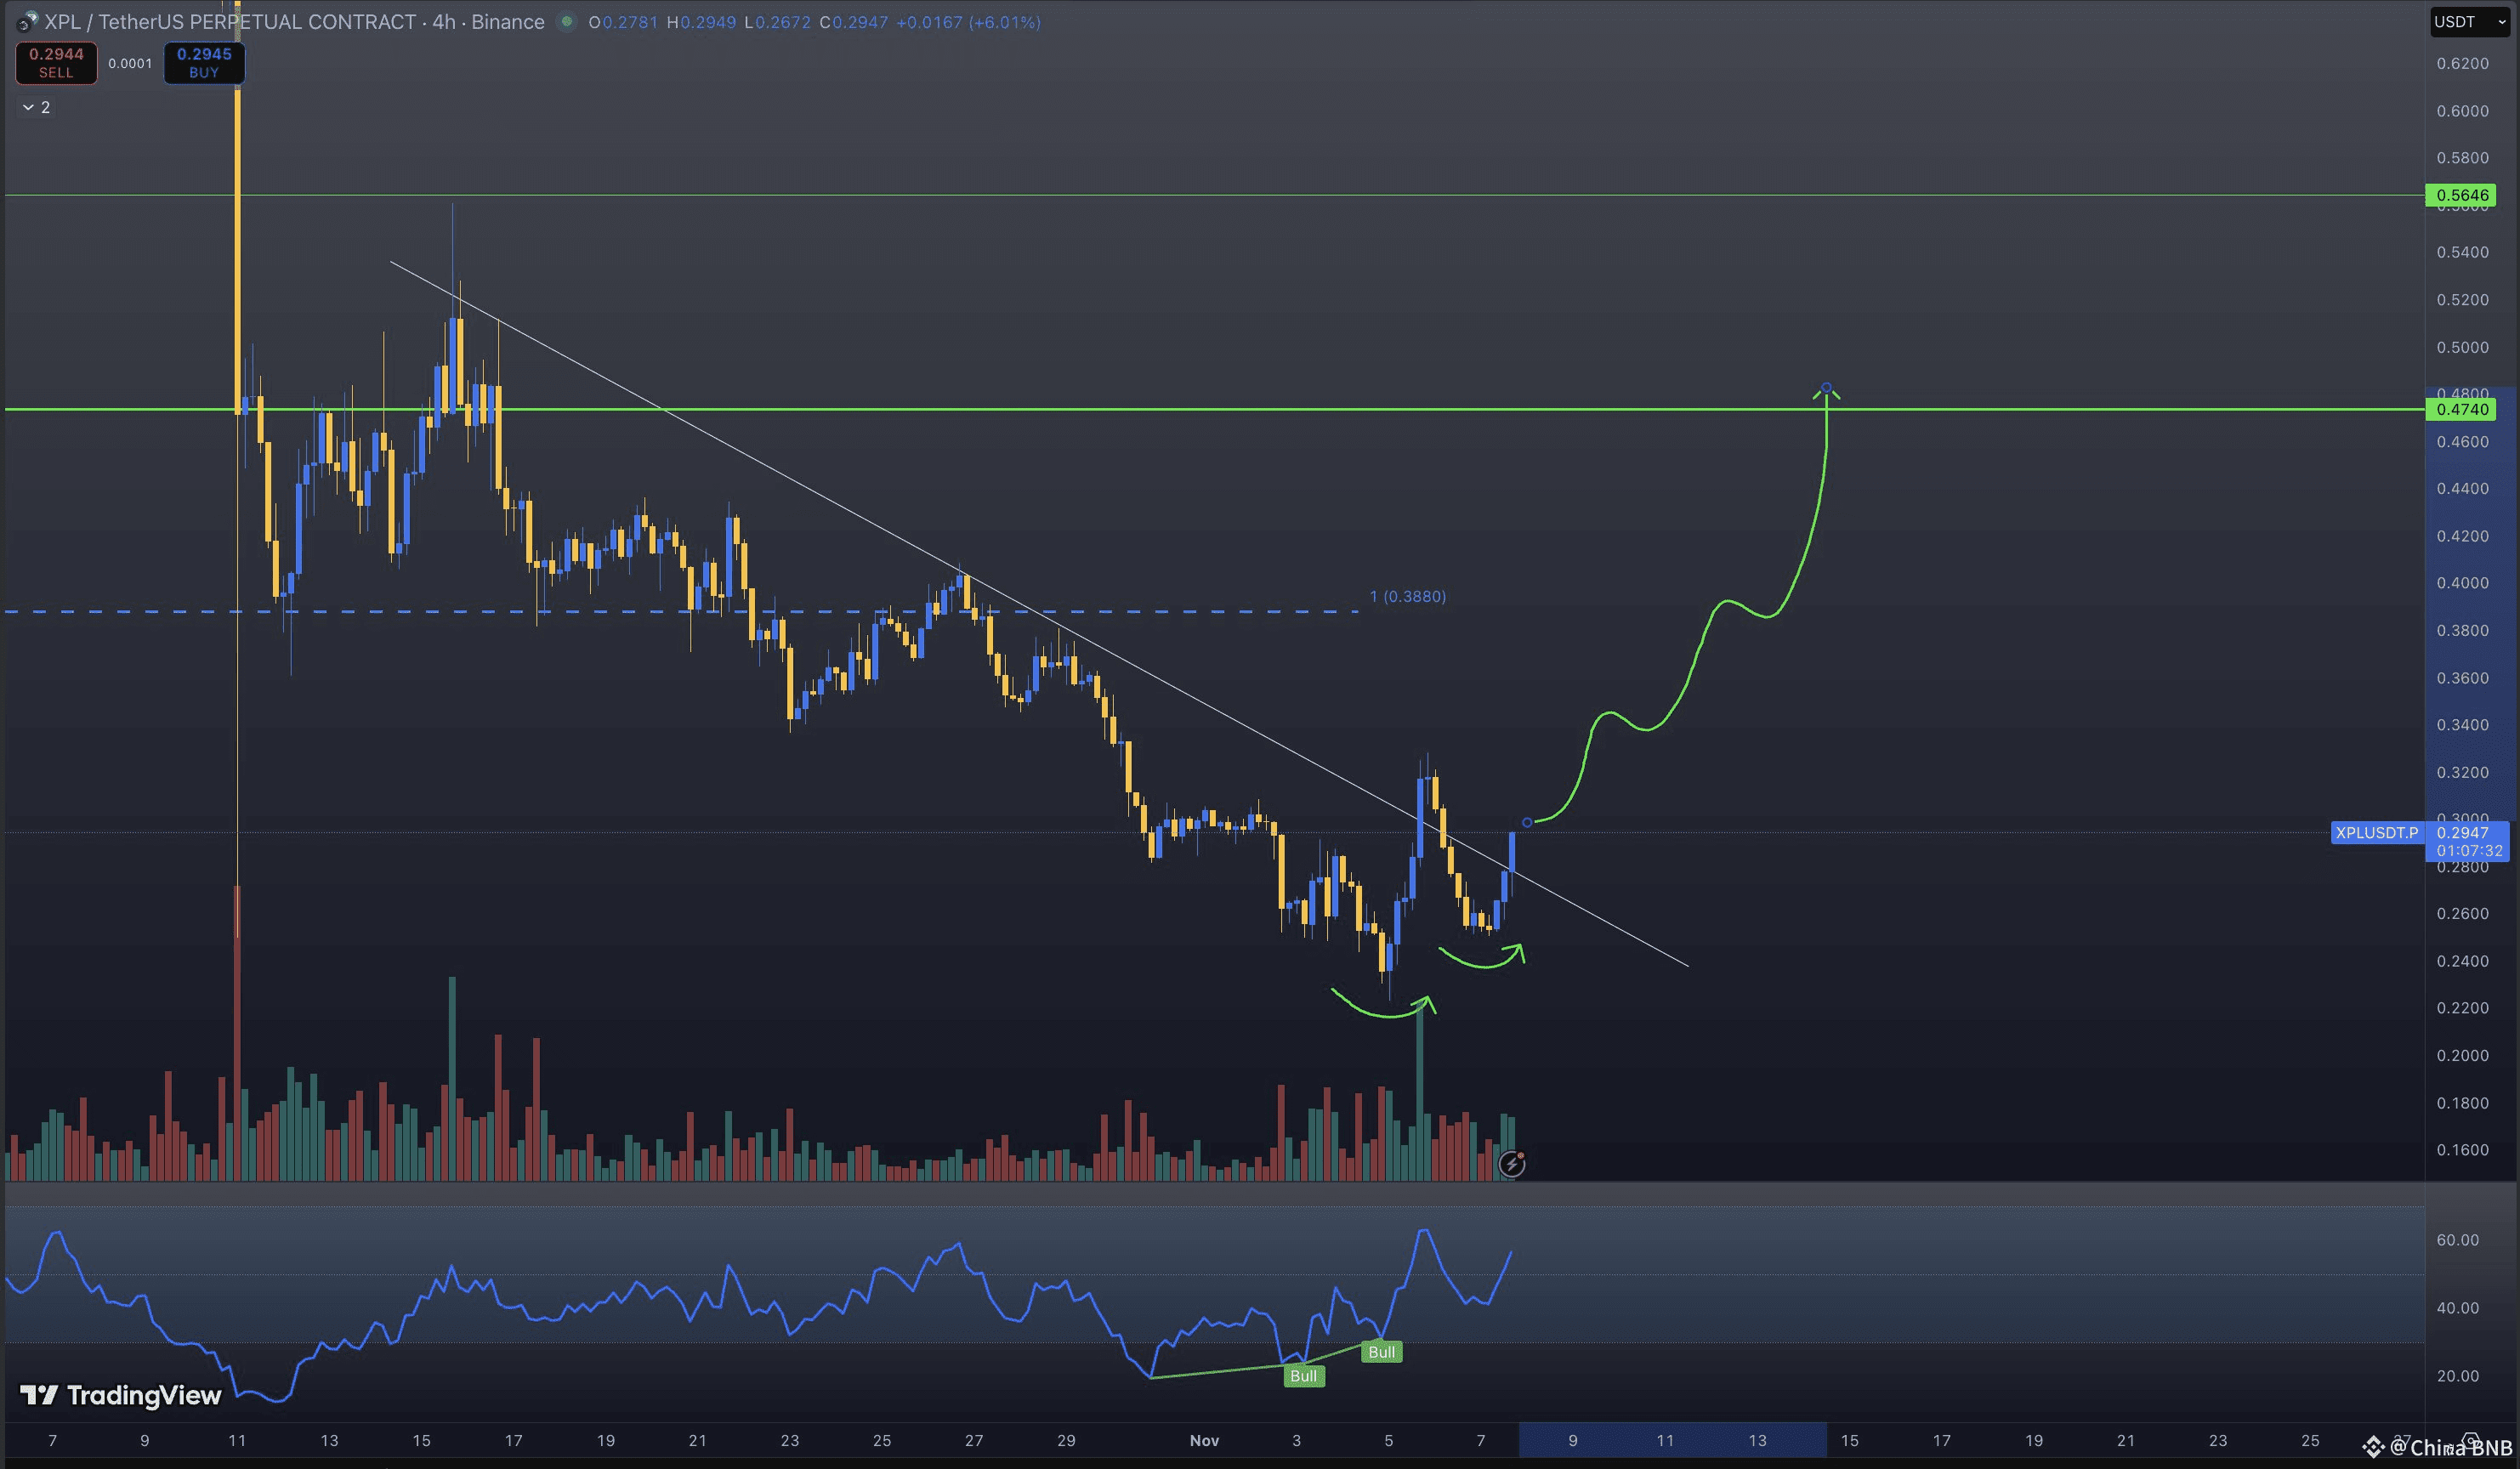Select the 0.4740 green price label
2520x1469 pixels.
[x=2461, y=409]
